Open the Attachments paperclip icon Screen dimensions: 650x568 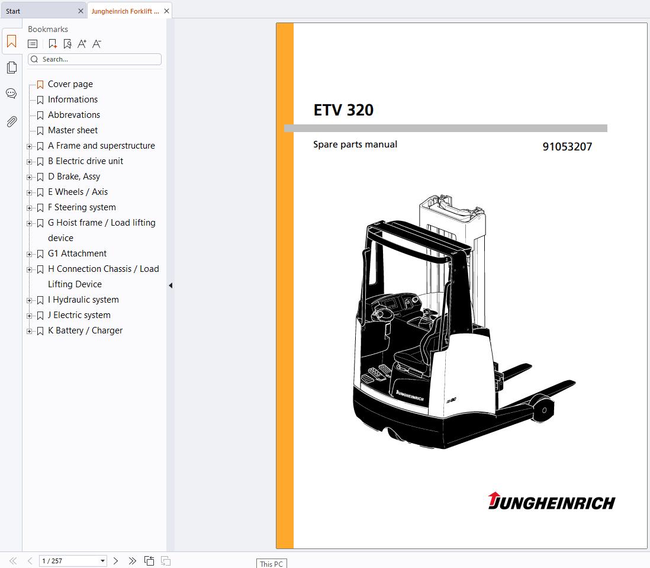(x=12, y=121)
